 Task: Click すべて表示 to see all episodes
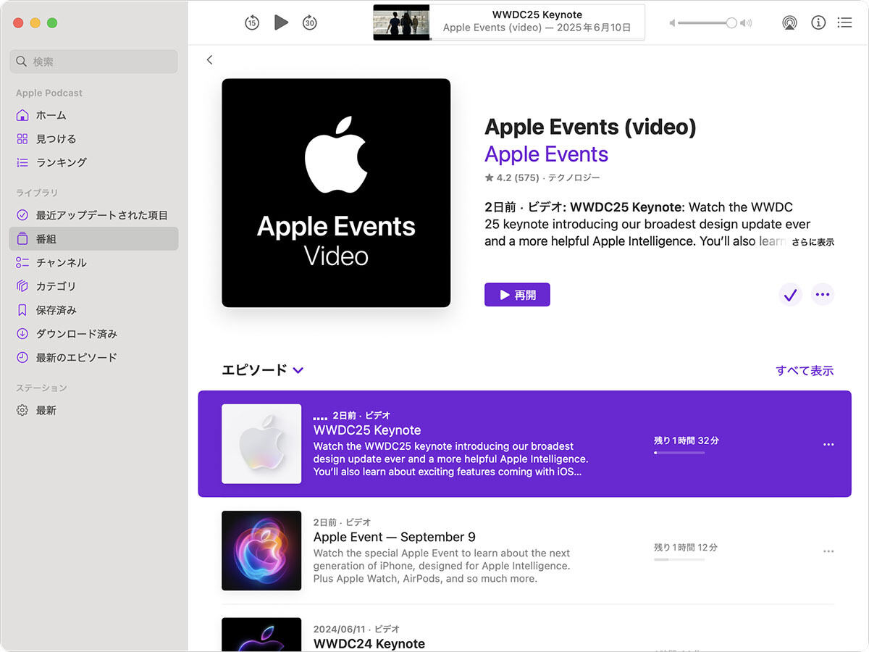pos(805,370)
